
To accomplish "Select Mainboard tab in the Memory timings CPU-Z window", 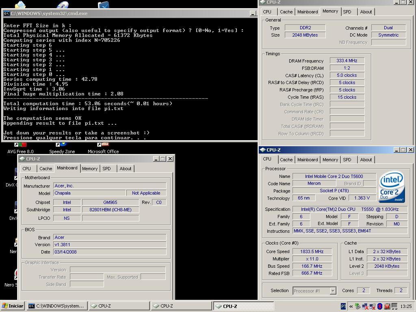I will [308, 12].
